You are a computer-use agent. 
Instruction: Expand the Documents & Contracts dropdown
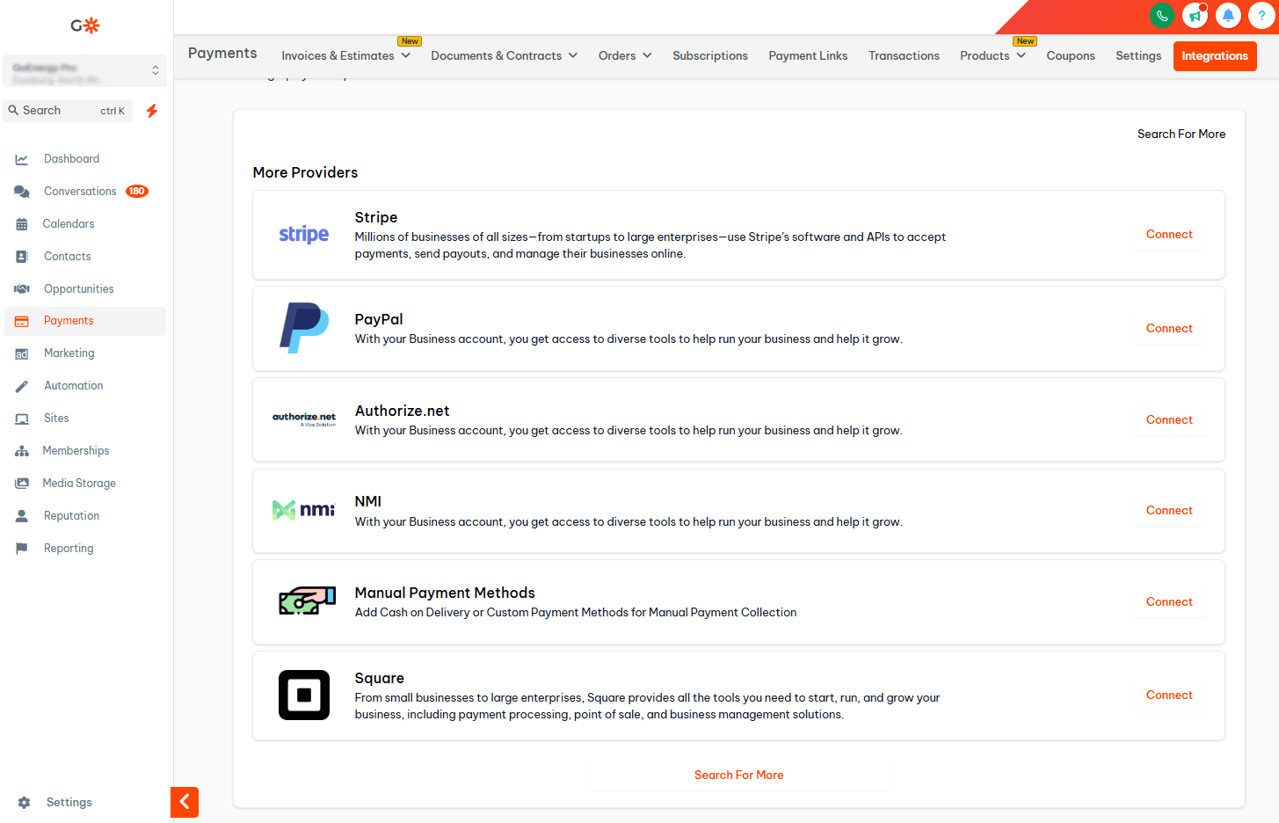(505, 55)
